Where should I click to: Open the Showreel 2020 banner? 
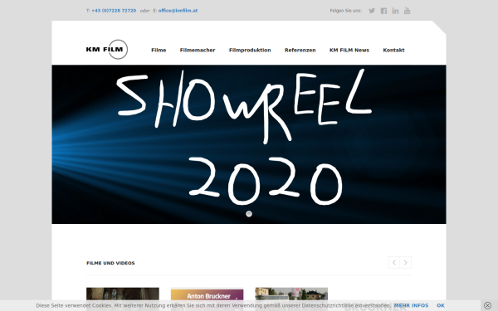click(x=249, y=144)
